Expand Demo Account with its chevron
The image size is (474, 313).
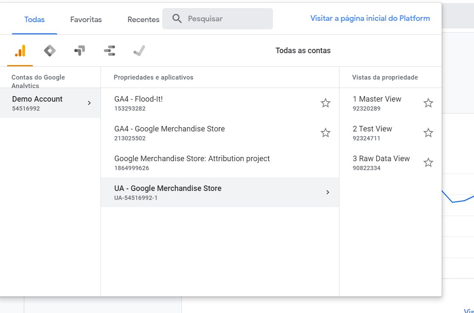point(89,103)
